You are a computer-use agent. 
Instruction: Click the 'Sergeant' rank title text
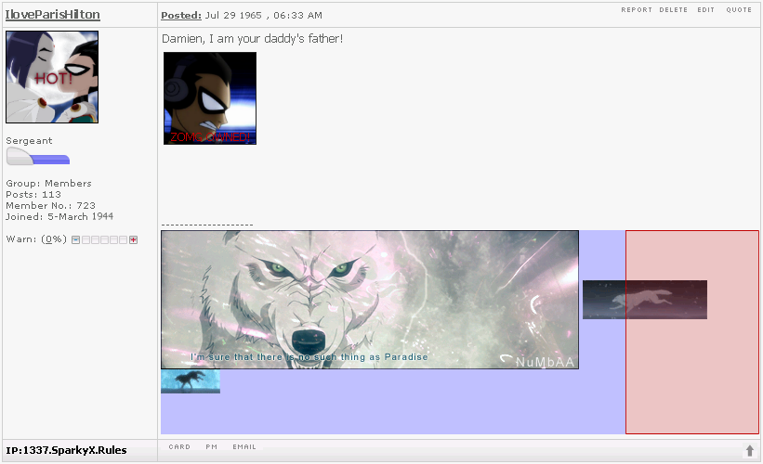29,141
